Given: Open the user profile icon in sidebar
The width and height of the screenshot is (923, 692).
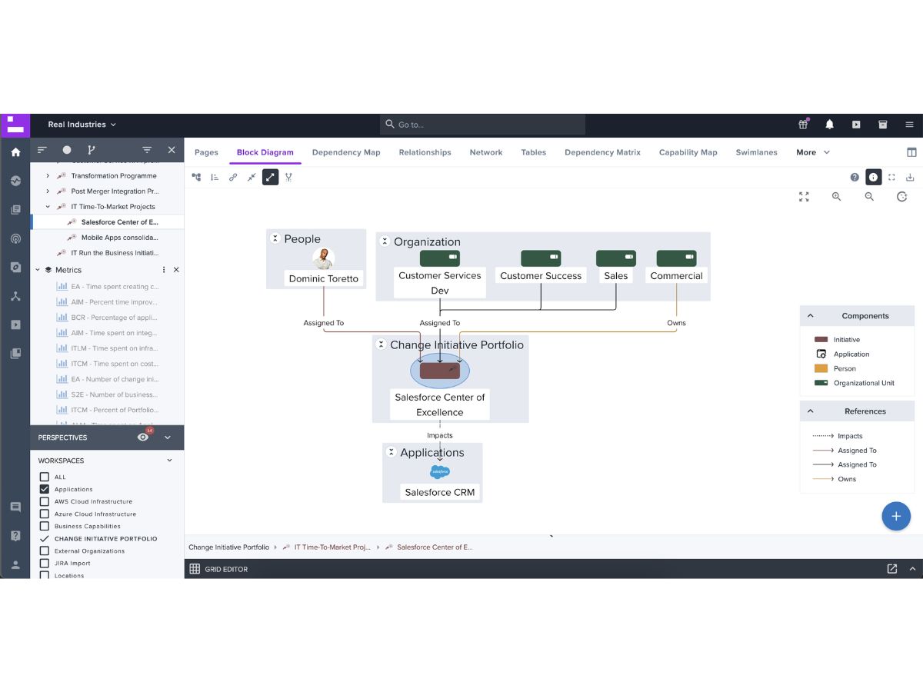Looking at the screenshot, I should tap(15, 564).
